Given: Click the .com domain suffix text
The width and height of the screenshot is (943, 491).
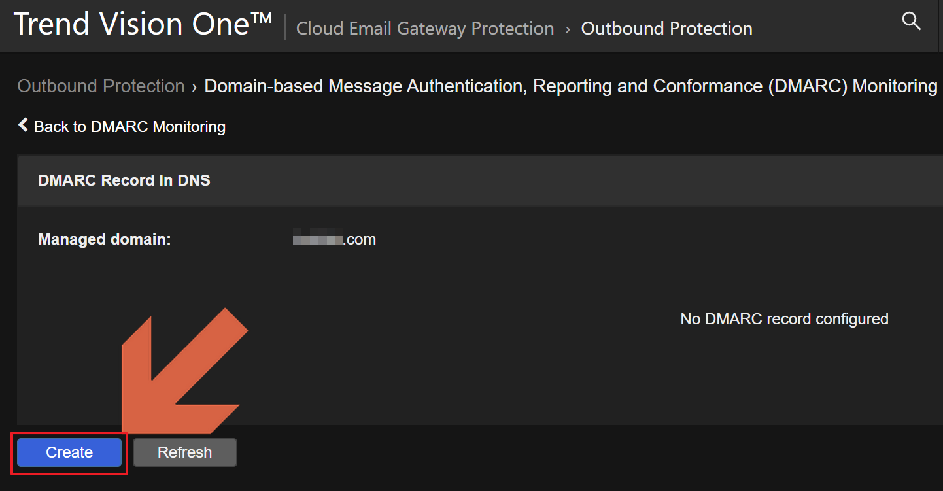Looking at the screenshot, I should coord(360,239).
